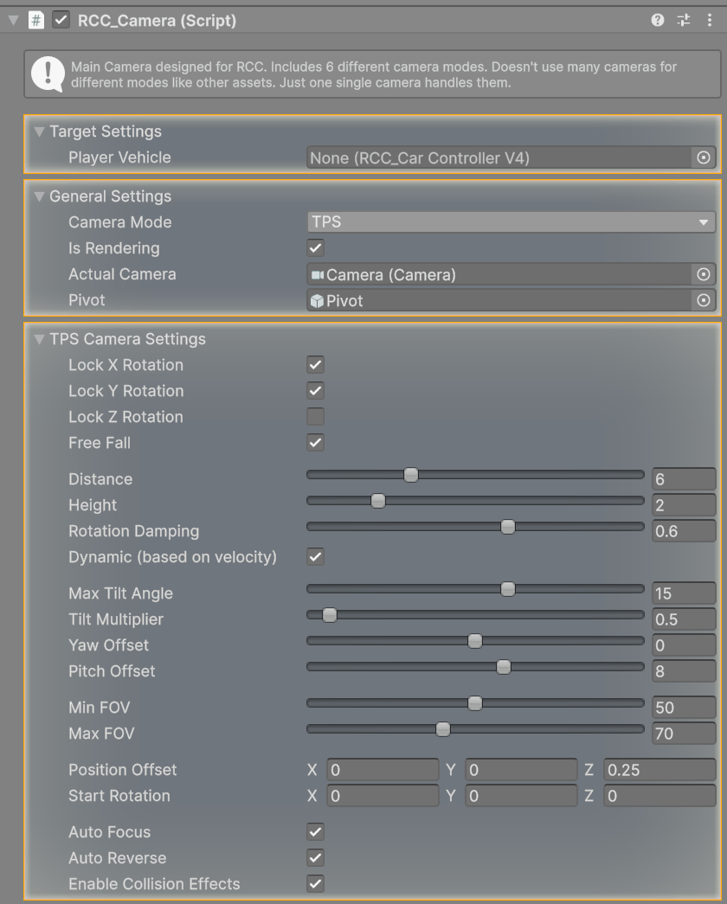
Task: Click the Height value field
Action: 684,505
